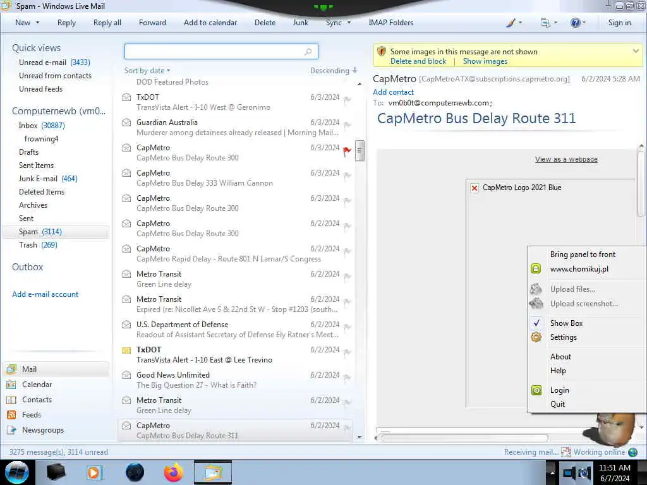Viewport: 647px width, 485px height.
Task: Click the Windows Live Mail taskbar button
Action: pos(213,472)
